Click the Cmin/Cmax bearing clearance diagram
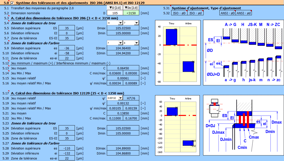Image resolution: width=284 pixels, height=161 pixels. click(244, 125)
